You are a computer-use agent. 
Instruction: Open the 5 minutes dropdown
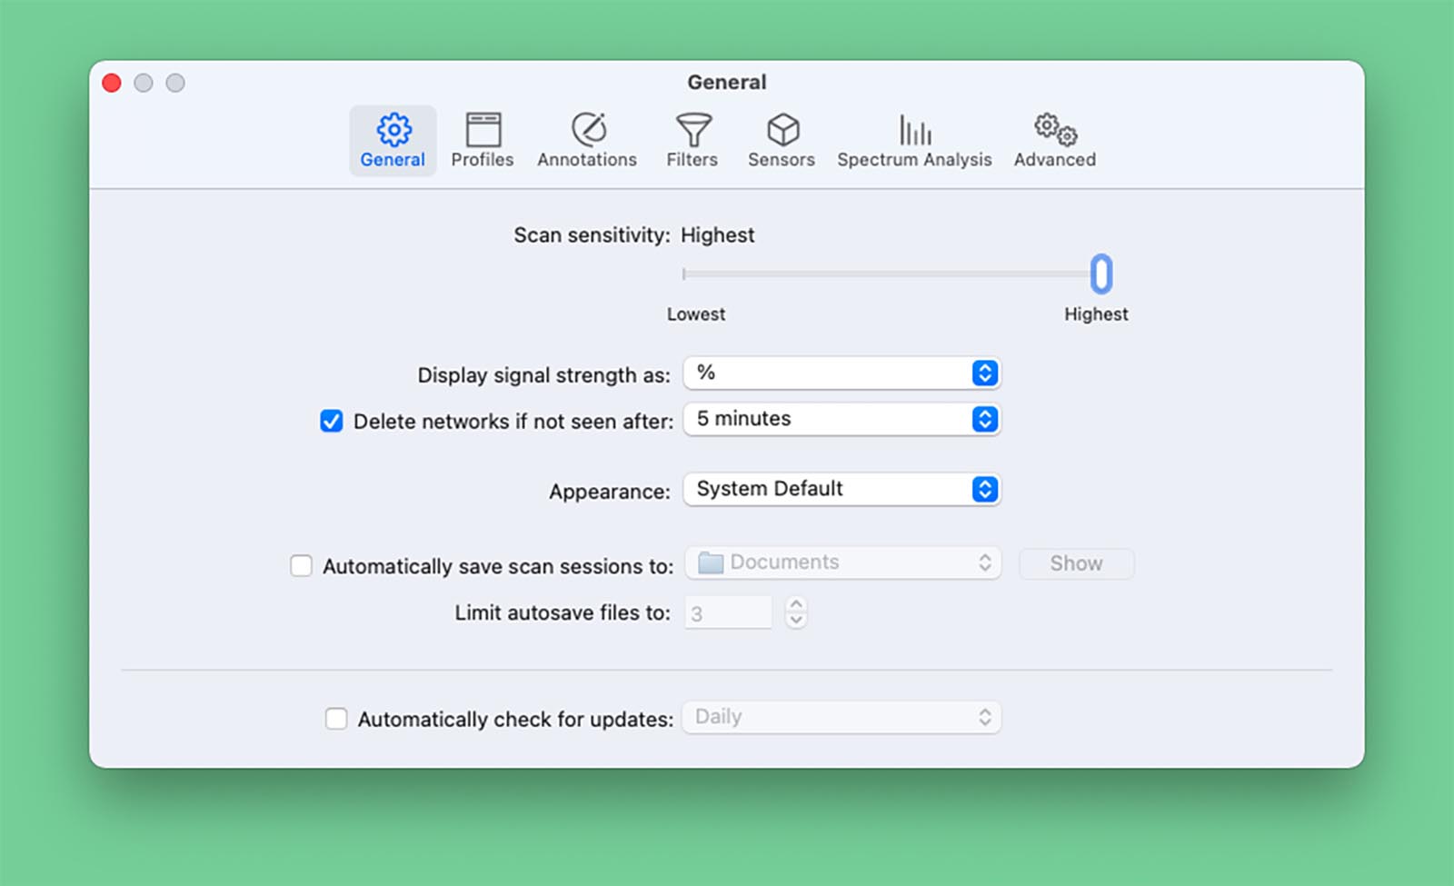coord(842,419)
